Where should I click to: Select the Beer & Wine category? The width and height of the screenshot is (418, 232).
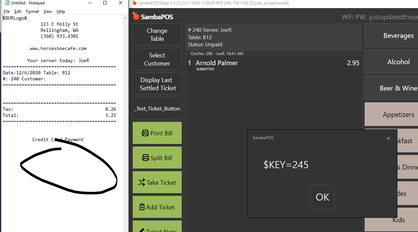point(392,88)
